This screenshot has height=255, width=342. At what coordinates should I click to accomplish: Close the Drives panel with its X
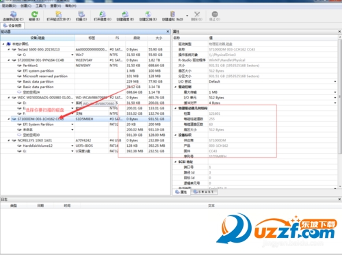(x=168, y=31)
